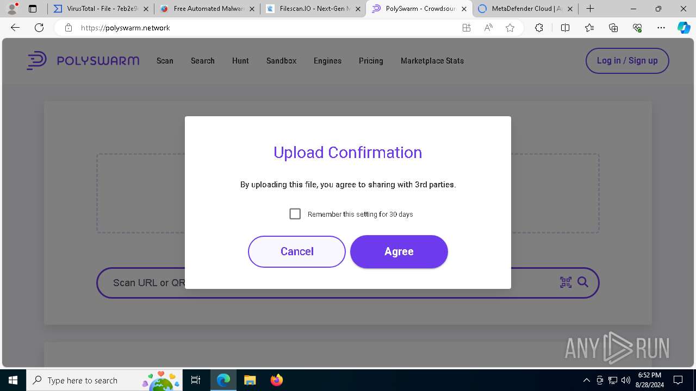The height and width of the screenshot is (391, 696).
Task: Go back to the previous page
Action: 15,28
